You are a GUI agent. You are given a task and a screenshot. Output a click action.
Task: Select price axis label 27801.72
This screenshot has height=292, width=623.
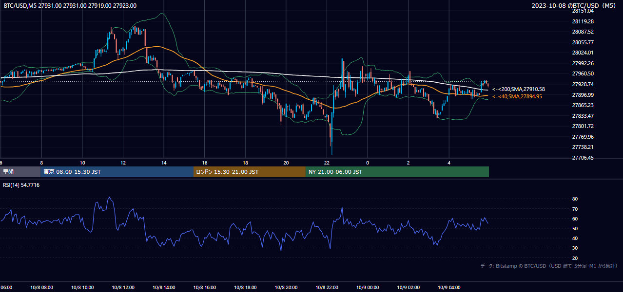click(583, 126)
